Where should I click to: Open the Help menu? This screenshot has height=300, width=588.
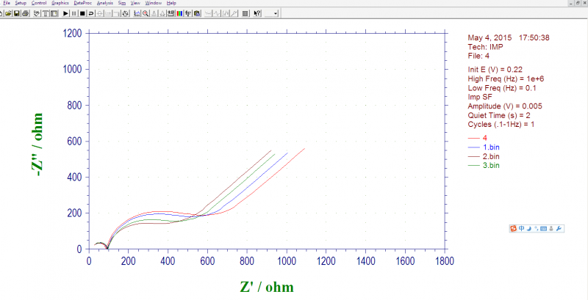pos(171,3)
